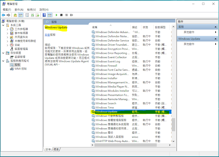The height and width of the screenshot is (157, 219).
Task: Select the Windows Event Log service row
Action: pos(131,61)
